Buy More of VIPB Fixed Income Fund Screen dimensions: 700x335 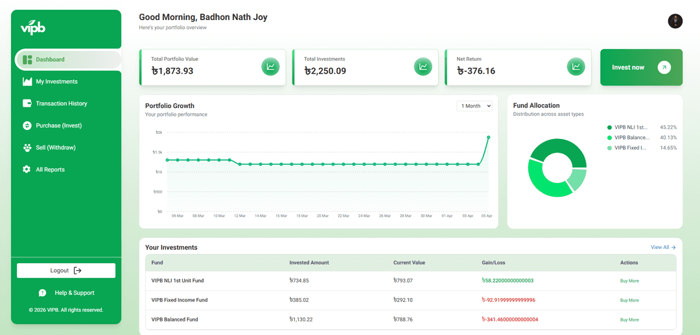(629, 300)
